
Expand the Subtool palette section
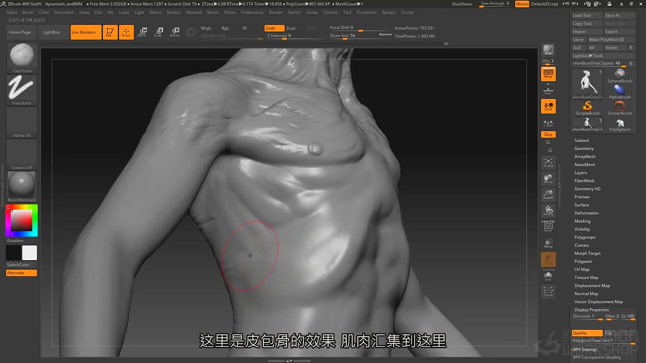pos(581,140)
